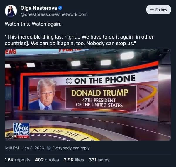View the 1.6K reposts list
This screenshot has width=176, height=167.
[18, 160]
